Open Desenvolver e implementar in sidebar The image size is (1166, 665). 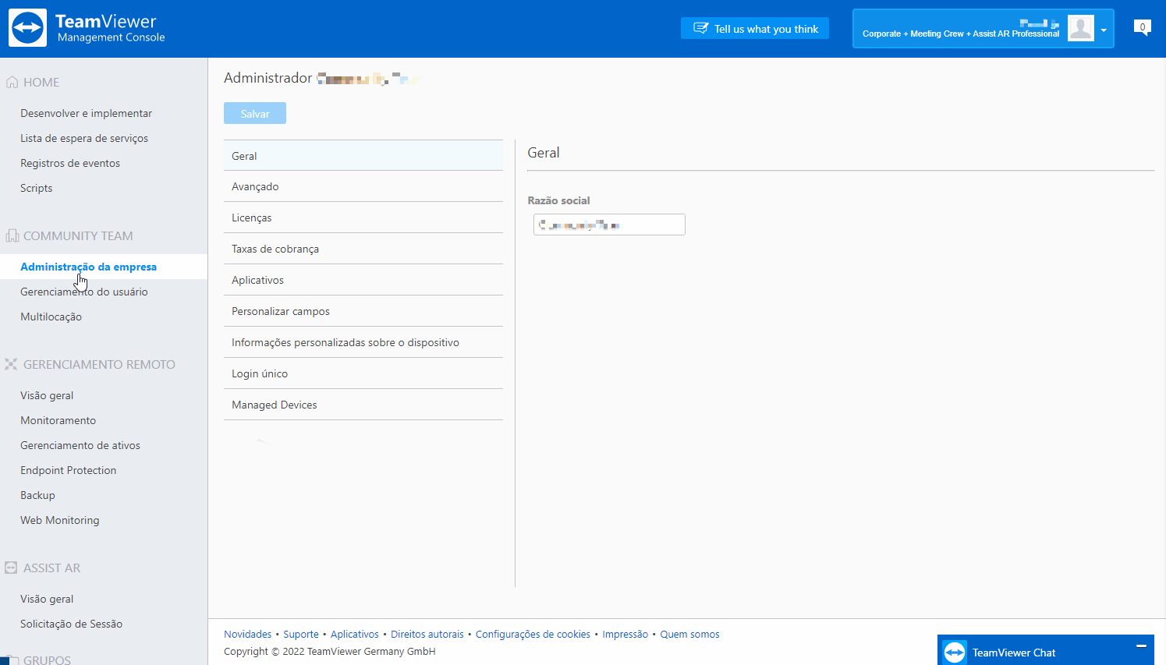point(86,113)
